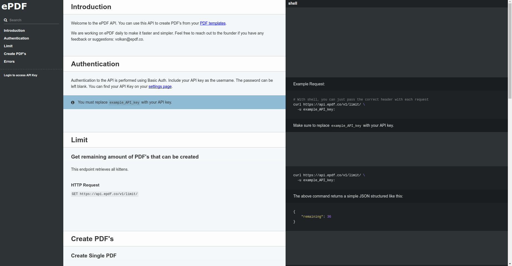
Task: Open the PDF templates link
Action: pyautogui.click(x=213, y=23)
